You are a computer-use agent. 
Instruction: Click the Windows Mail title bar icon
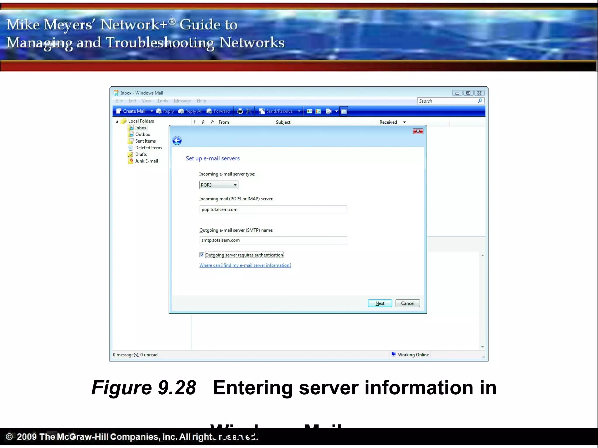tap(116, 93)
